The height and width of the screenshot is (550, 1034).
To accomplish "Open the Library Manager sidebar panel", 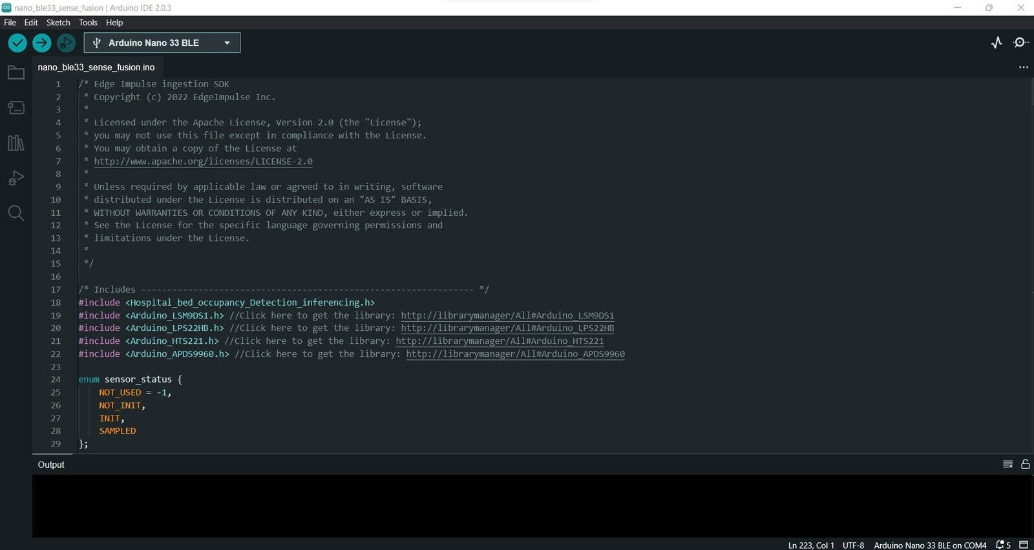I will (x=16, y=143).
